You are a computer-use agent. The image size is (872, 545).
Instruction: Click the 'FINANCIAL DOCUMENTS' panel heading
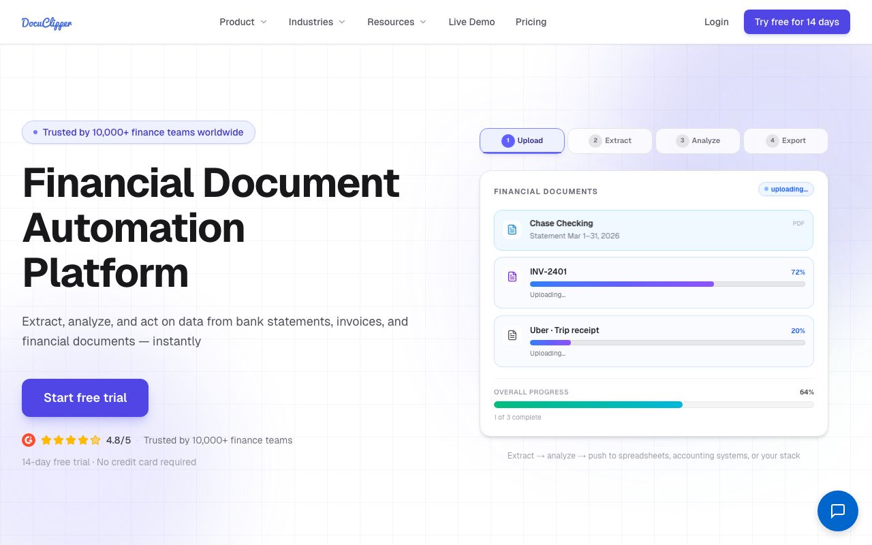click(546, 191)
